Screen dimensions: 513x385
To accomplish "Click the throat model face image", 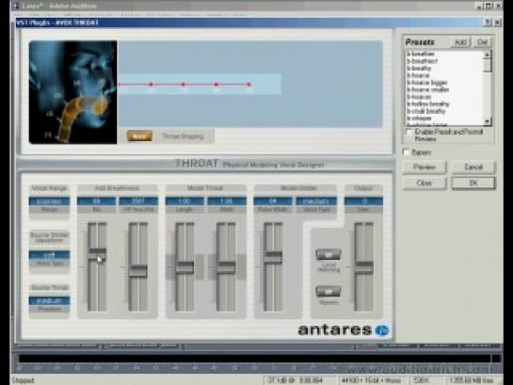I will tap(73, 92).
